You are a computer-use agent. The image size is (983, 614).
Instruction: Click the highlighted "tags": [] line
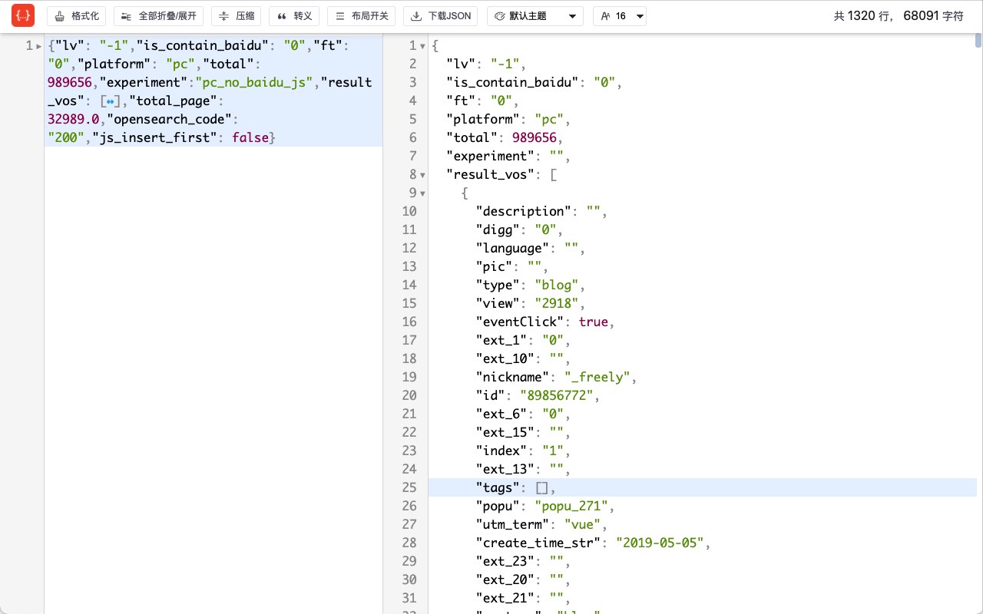tap(702, 487)
